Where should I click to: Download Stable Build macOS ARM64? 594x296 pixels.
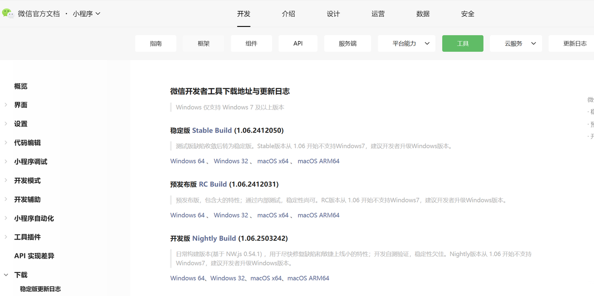pyautogui.click(x=319, y=161)
